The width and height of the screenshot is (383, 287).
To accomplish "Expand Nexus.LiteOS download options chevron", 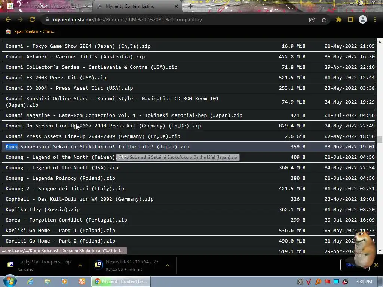I will tap(168, 265).
